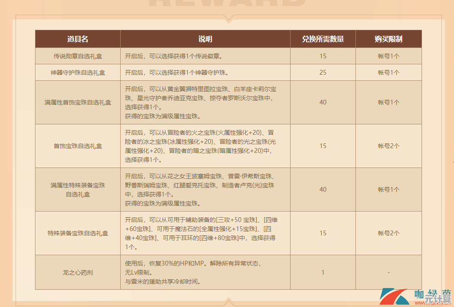The image size is (454, 307).
Task: Click description 使用后，恢复30%的HP和MP
Action: 193,272
